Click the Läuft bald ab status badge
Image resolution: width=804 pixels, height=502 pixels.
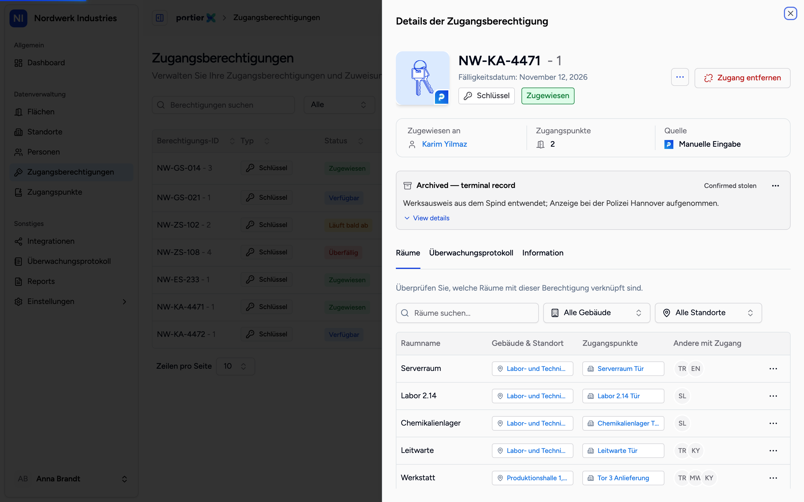click(x=348, y=225)
